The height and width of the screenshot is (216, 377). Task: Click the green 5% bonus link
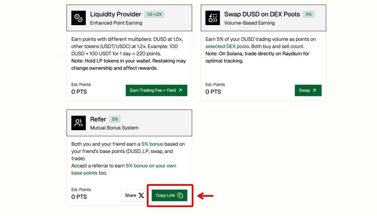pos(152,144)
